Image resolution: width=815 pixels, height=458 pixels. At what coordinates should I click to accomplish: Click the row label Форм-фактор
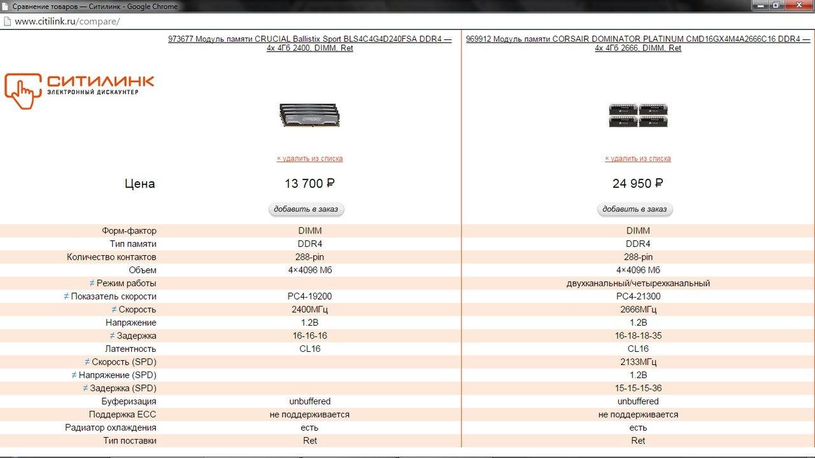click(129, 231)
